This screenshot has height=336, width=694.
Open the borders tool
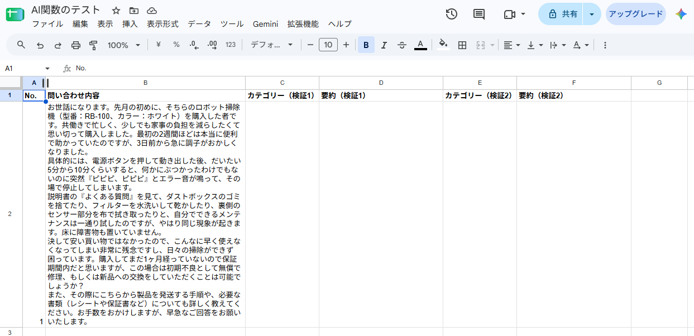[462, 45]
